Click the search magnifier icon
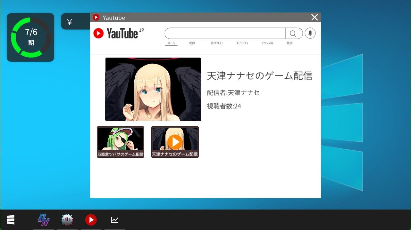Screen dimensions: 411x230 tap(293, 33)
